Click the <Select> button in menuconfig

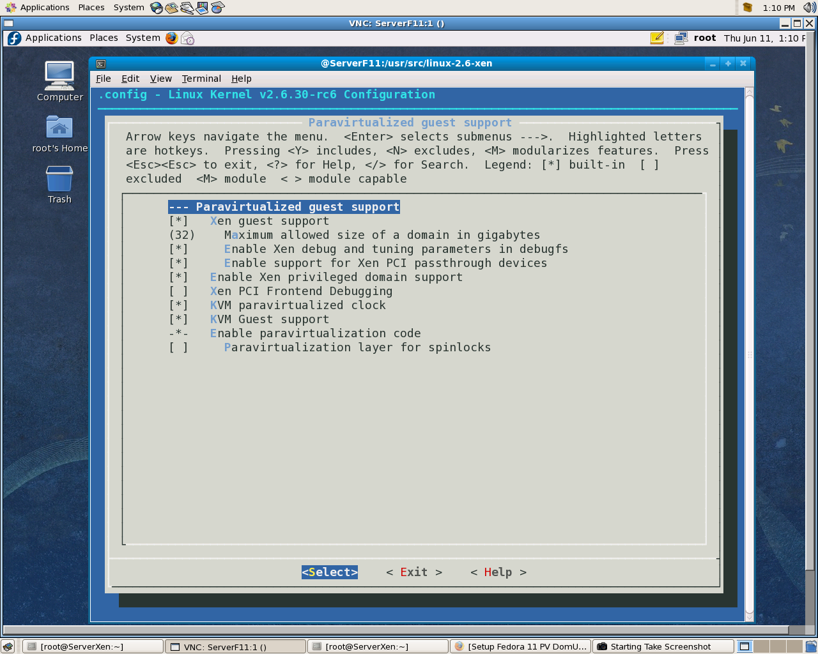pos(330,572)
